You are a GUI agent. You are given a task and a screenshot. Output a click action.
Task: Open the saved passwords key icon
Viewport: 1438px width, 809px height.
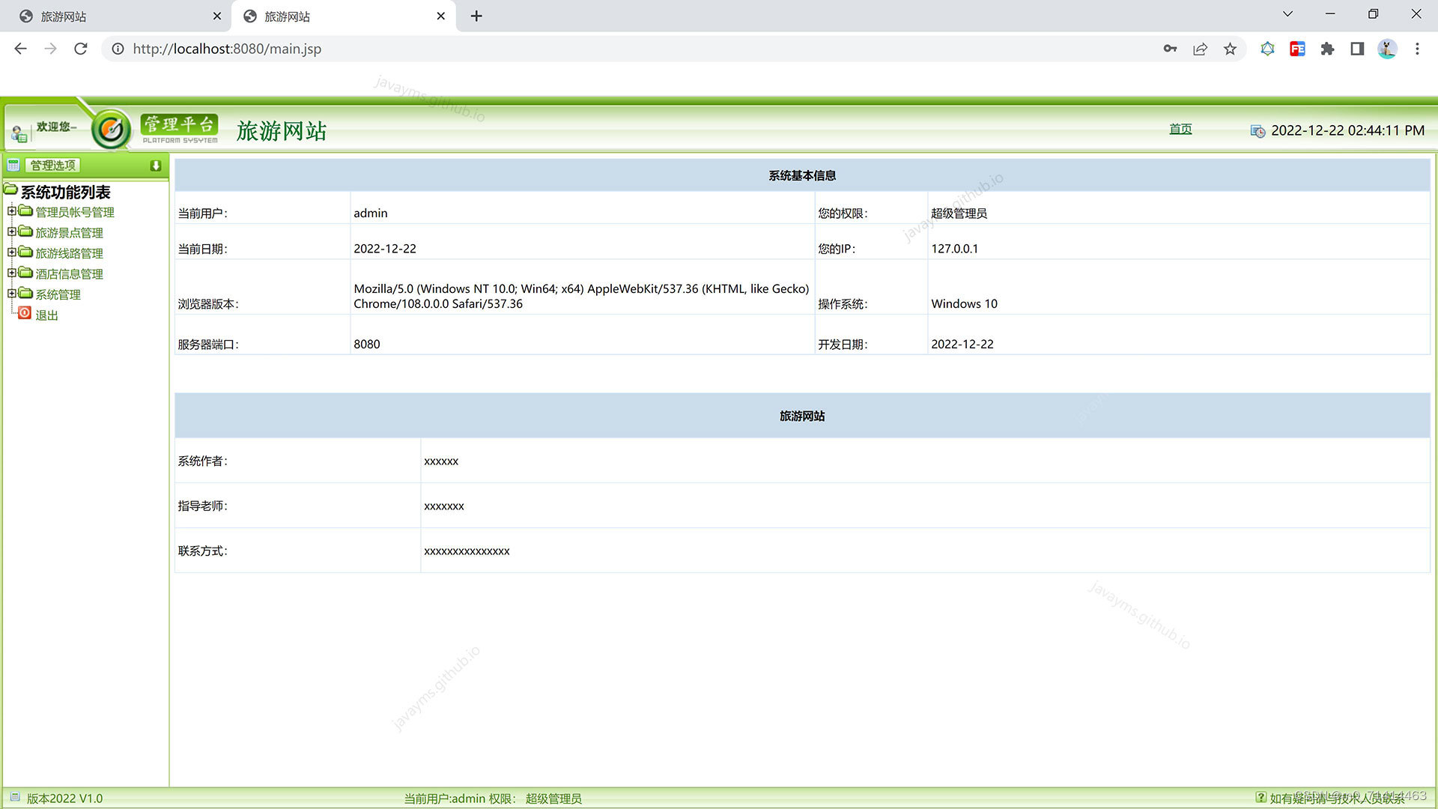coord(1170,49)
